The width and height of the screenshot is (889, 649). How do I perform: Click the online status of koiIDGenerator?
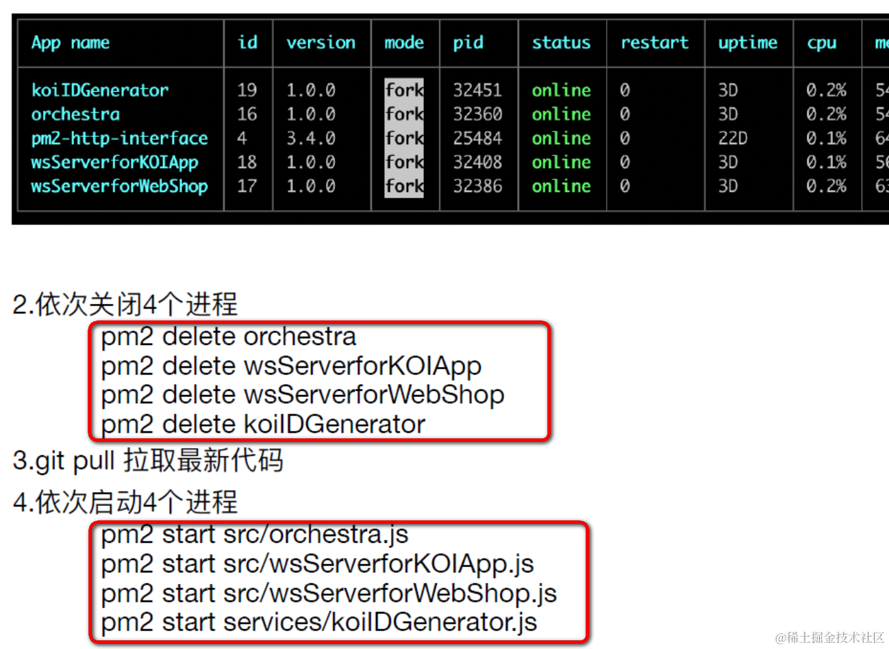click(561, 90)
